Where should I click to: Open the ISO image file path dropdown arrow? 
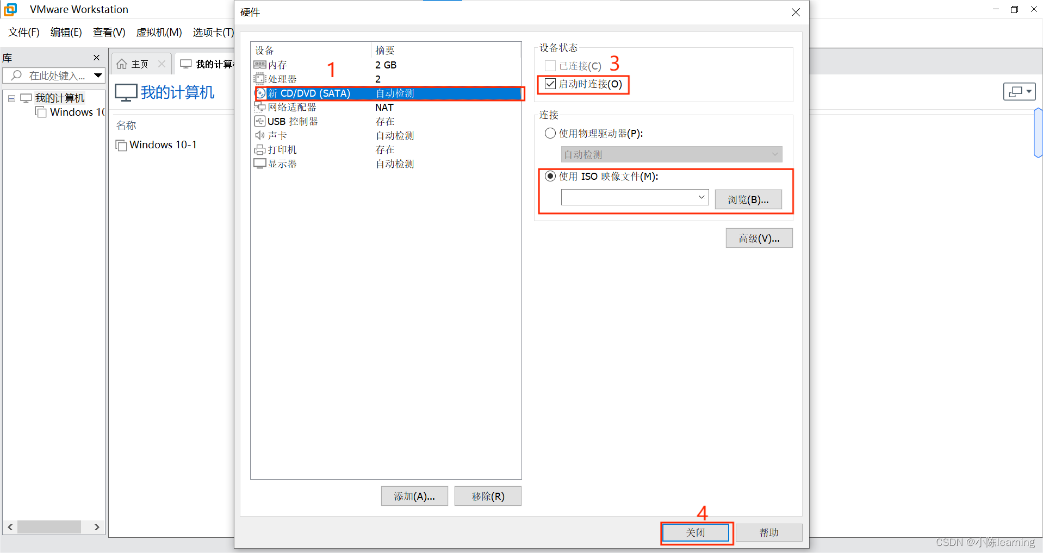(701, 197)
